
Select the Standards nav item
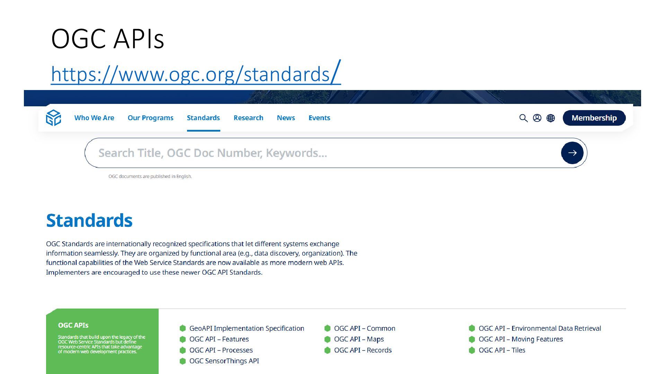(203, 118)
